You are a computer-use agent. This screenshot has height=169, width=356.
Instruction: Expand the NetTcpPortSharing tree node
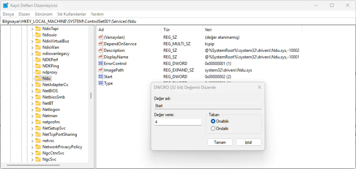coord(32,134)
